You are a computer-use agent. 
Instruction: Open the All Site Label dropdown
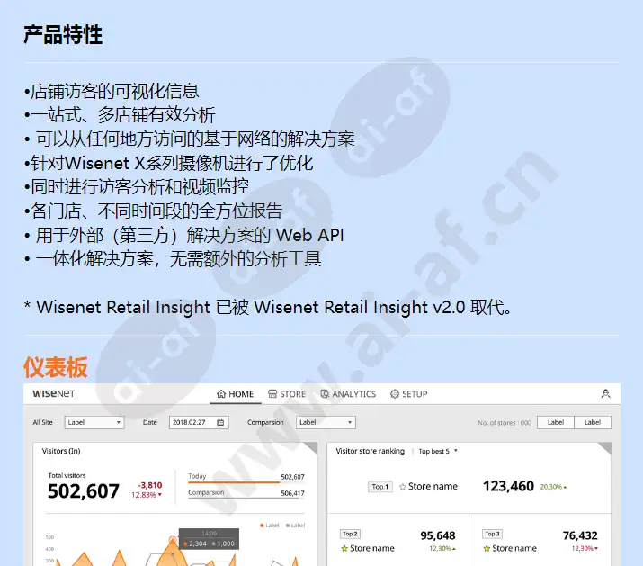(x=94, y=422)
